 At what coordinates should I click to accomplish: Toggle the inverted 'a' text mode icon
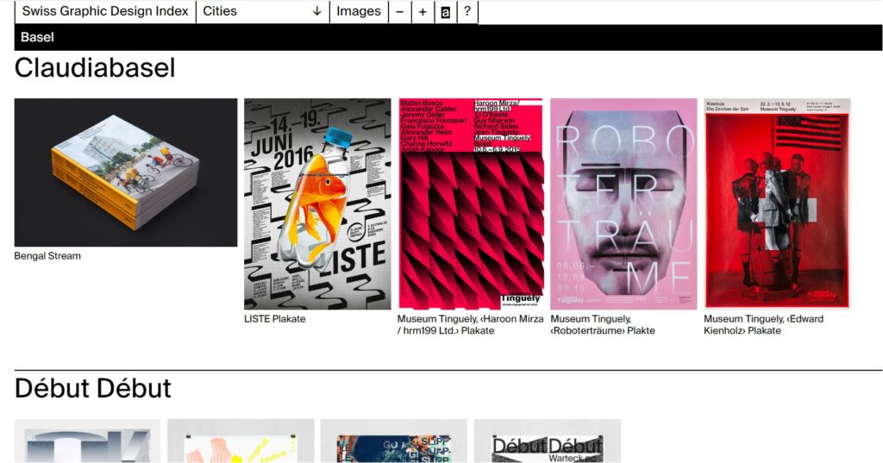point(446,12)
